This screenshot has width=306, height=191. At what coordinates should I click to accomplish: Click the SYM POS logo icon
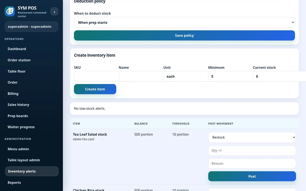point(10,11)
